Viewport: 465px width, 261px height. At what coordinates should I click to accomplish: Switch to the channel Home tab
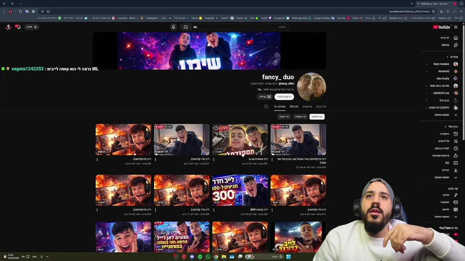321,107
